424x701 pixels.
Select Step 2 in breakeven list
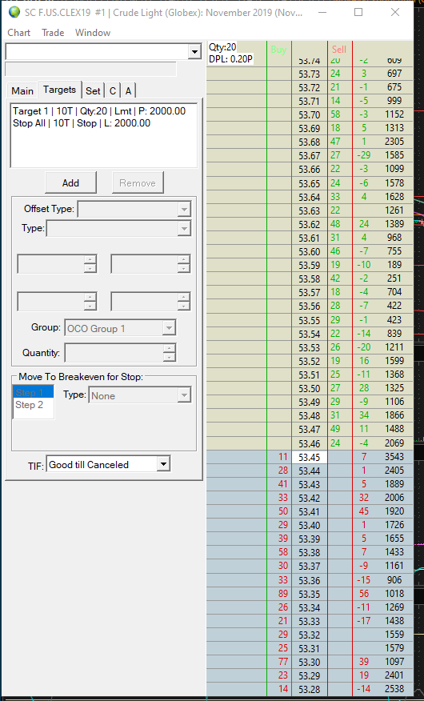[34, 405]
